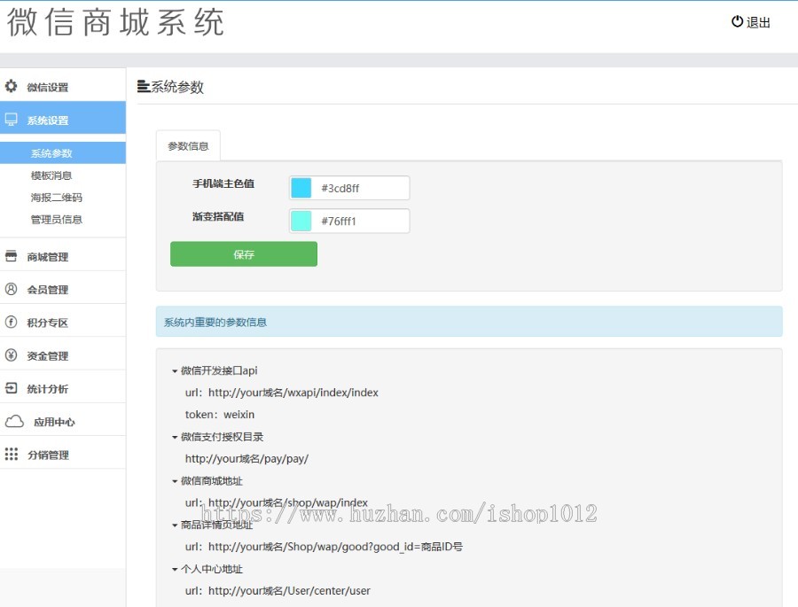Open the 积分专区 menu
The image size is (798, 607).
[x=63, y=322]
